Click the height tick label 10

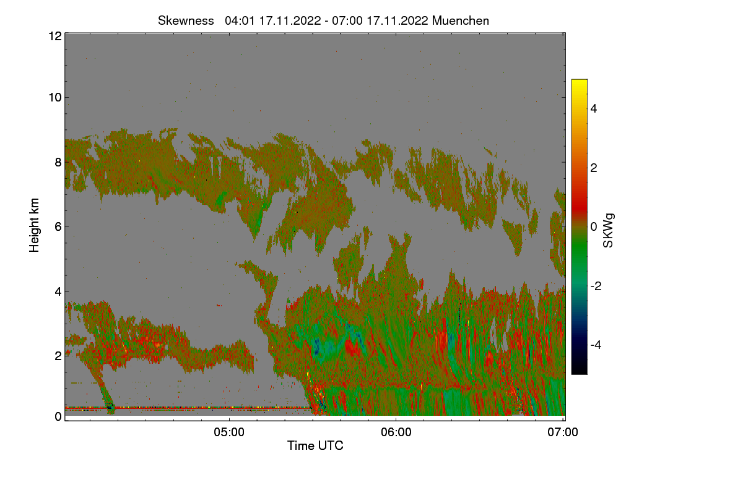(54, 97)
